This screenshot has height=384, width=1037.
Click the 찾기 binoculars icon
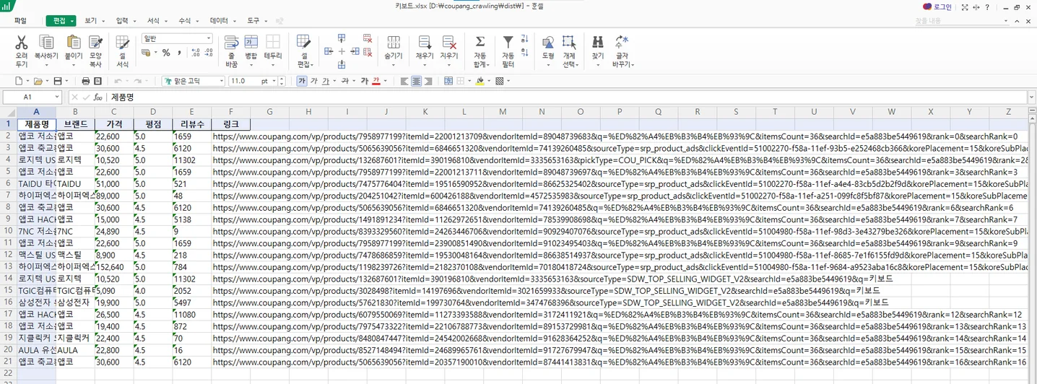click(598, 43)
